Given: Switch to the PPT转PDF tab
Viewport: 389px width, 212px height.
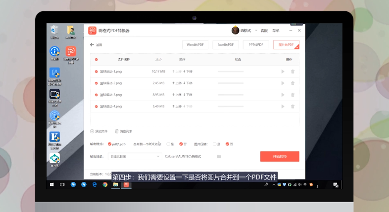Looking at the screenshot, I should 256,45.
